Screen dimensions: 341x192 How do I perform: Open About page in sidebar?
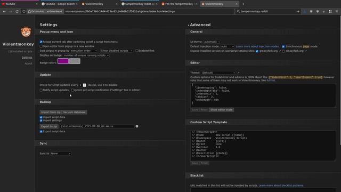[28, 63]
